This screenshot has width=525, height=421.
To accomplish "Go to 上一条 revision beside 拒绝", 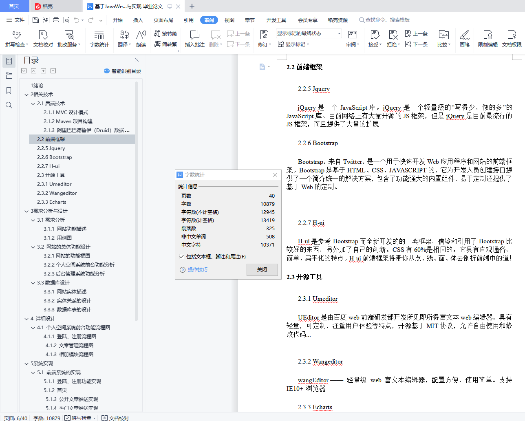I will 416,33.
